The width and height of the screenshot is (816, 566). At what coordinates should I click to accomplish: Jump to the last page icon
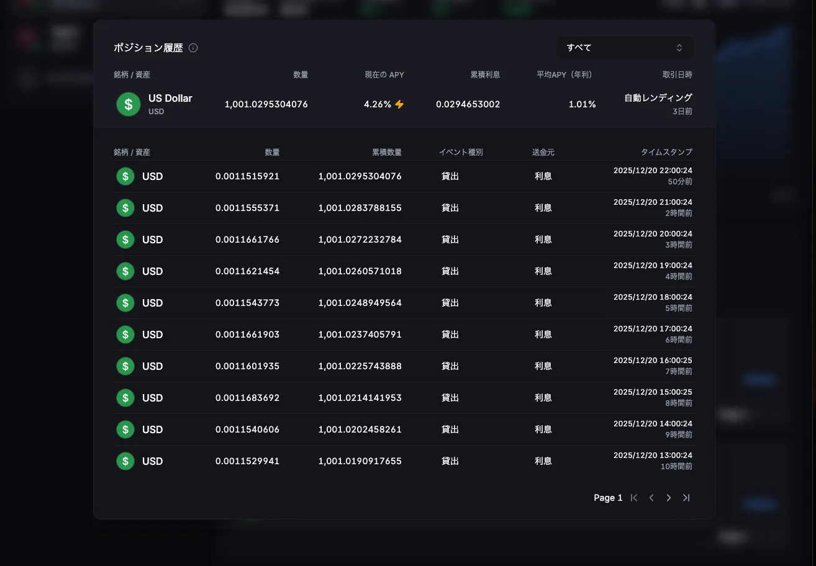[x=686, y=498]
